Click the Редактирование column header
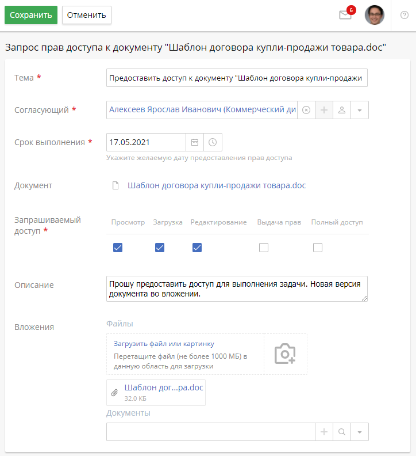416x456 pixels. [x=218, y=222]
